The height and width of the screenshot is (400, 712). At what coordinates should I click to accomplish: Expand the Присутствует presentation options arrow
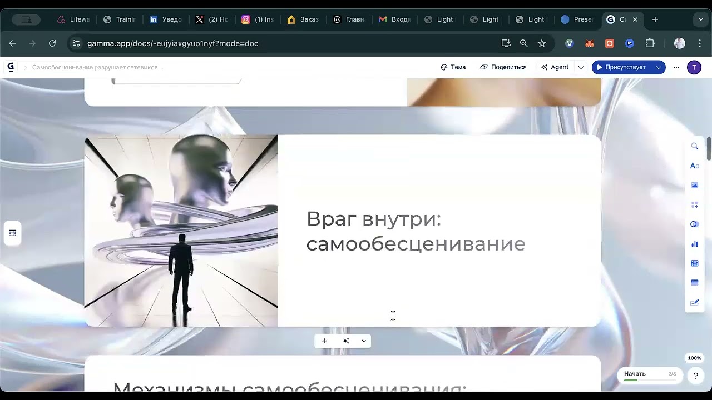click(x=659, y=67)
